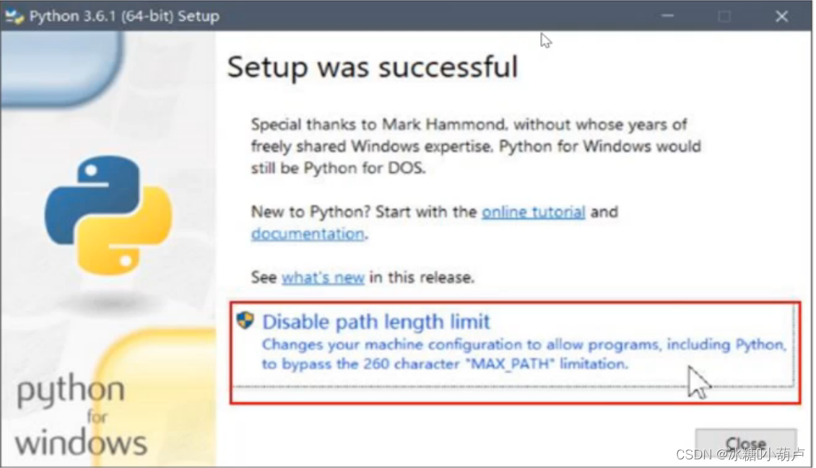This screenshot has width=816, height=468.
Task: Open the online tutorial link
Action: (x=533, y=211)
